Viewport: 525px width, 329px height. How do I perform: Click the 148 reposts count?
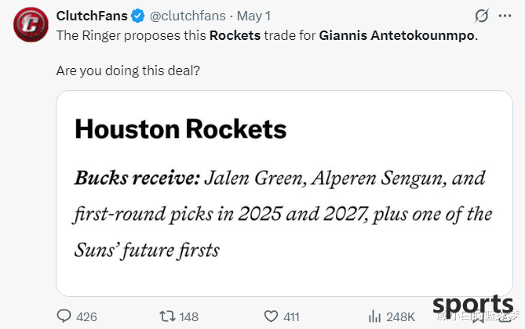tap(189, 316)
